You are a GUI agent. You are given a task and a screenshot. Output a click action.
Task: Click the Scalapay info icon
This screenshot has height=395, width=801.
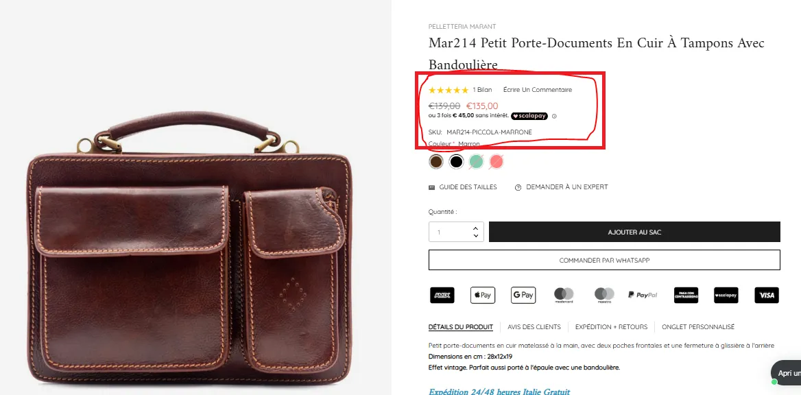tap(554, 116)
